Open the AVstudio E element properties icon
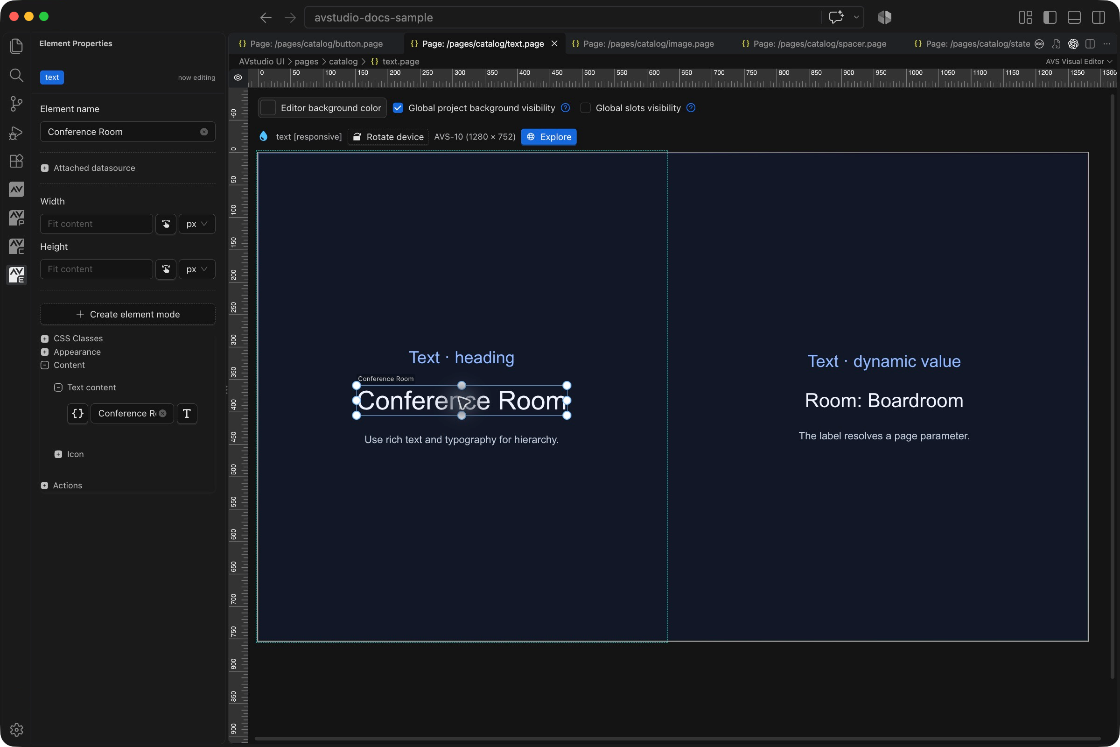Image resolution: width=1120 pixels, height=747 pixels. coord(16,275)
